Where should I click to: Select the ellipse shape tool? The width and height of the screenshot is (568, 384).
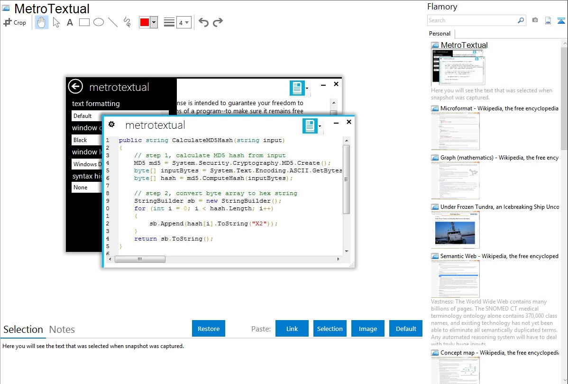[x=99, y=22]
